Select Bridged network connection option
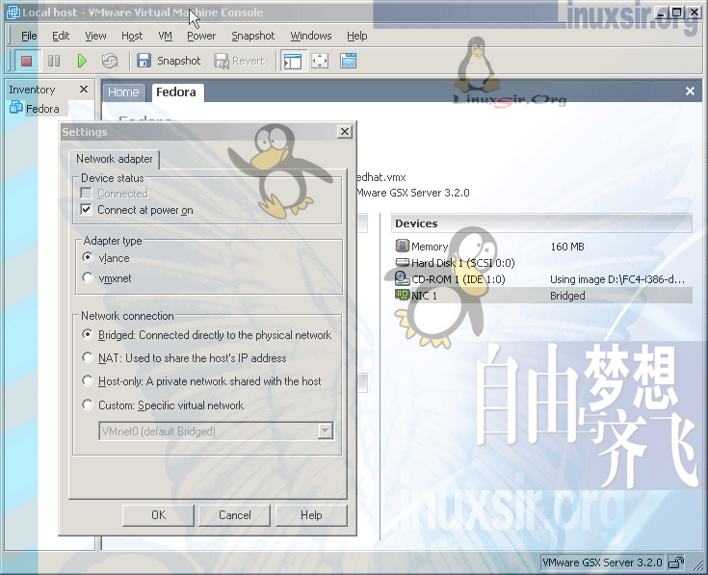The image size is (708, 575). pyautogui.click(x=88, y=334)
